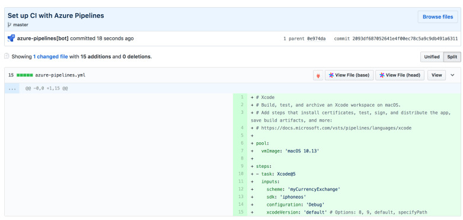Click the docs.microsoft.com URL comment line

click(354, 128)
